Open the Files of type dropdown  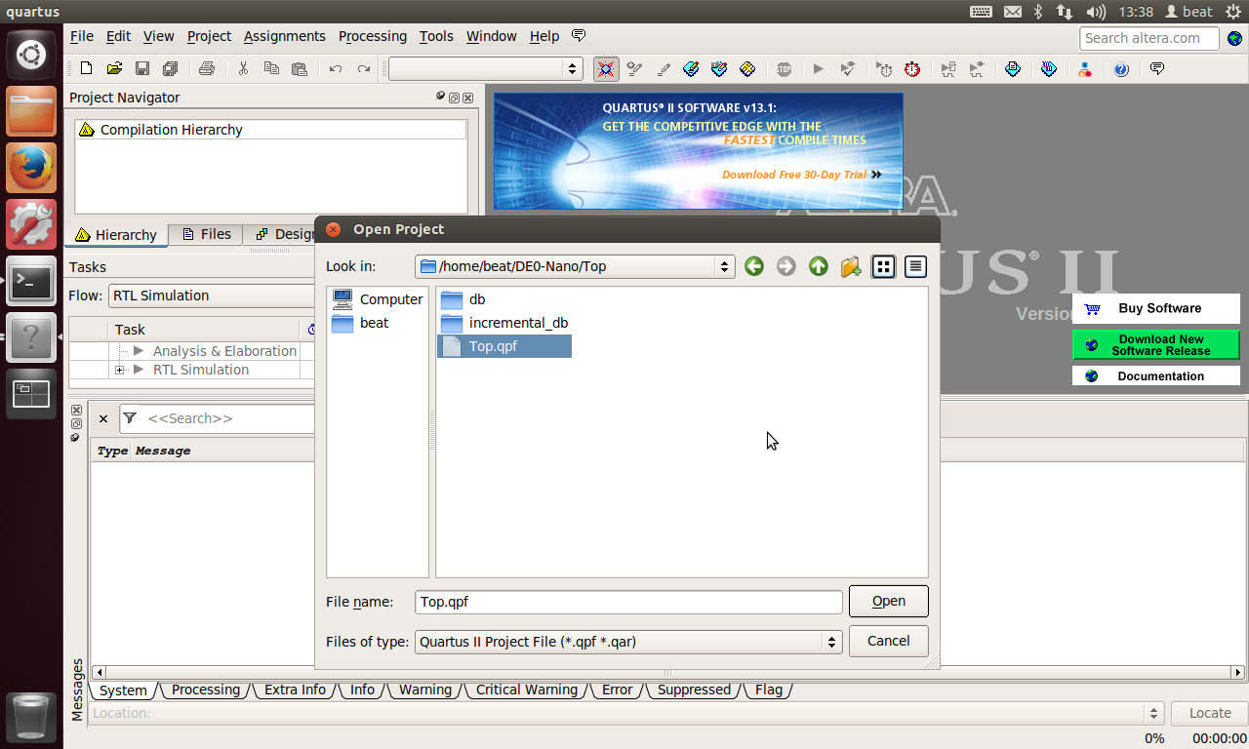click(831, 642)
